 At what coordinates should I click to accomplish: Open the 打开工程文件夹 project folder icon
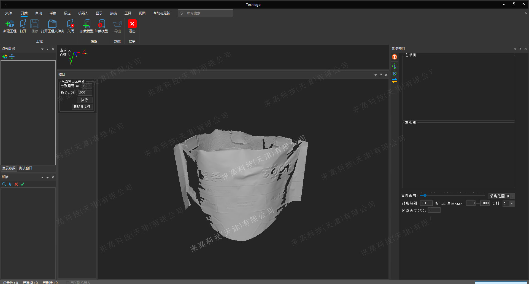coord(52,24)
